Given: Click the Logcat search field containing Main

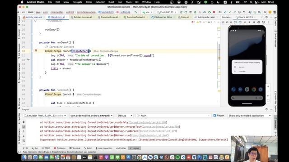Looking at the screenshot, I should 173,116.
